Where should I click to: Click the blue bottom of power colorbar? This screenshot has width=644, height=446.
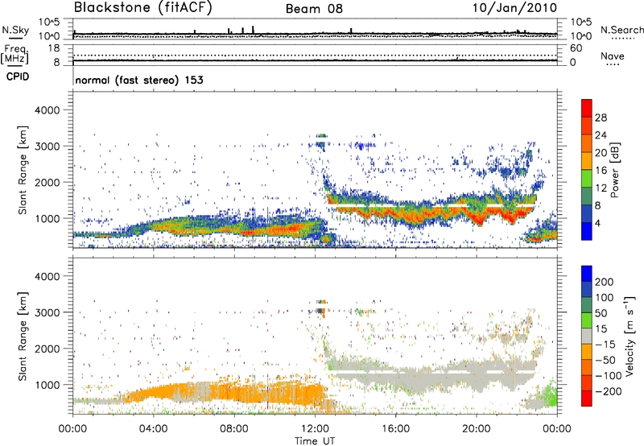(587, 231)
